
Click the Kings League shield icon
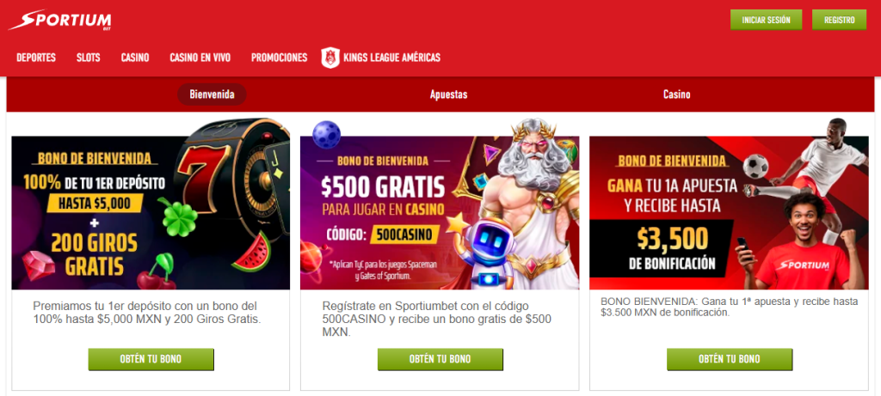[330, 58]
